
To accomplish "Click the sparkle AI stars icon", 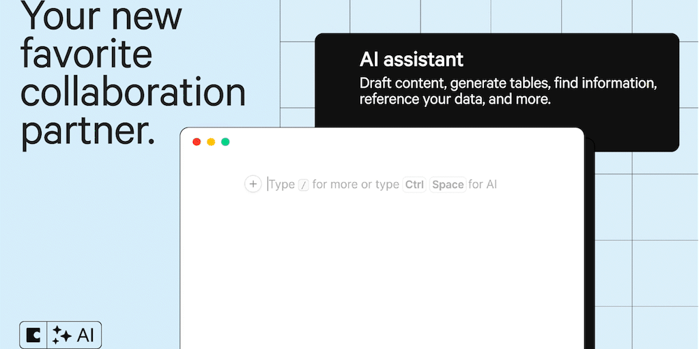I will pyautogui.click(x=62, y=335).
